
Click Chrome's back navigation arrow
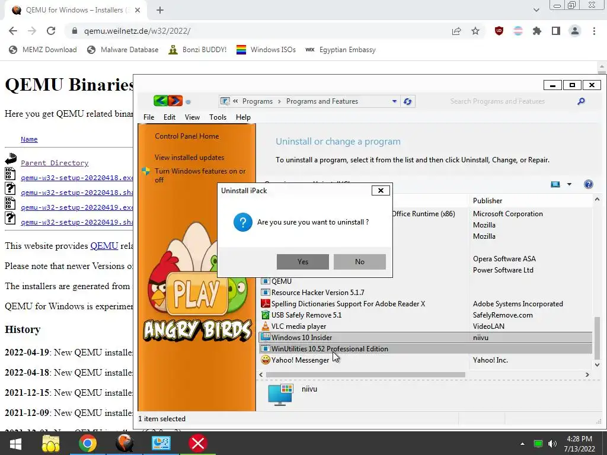pyautogui.click(x=13, y=31)
